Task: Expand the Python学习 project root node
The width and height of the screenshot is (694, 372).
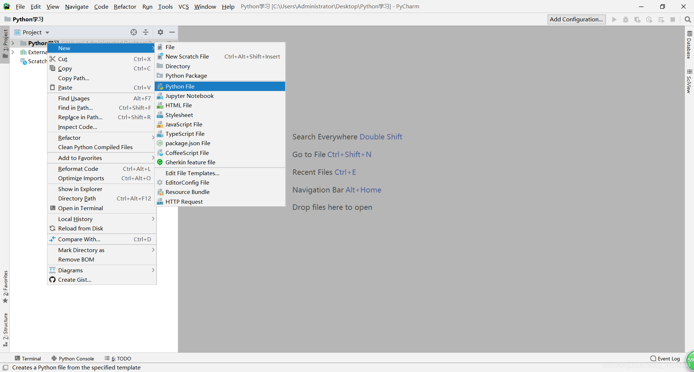Action: tap(13, 43)
